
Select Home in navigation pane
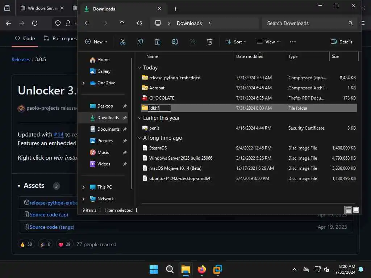coord(103,60)
